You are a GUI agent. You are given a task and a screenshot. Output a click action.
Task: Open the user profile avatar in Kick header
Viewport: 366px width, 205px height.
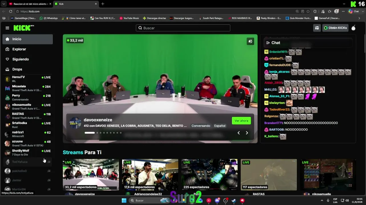pos(353,28)
